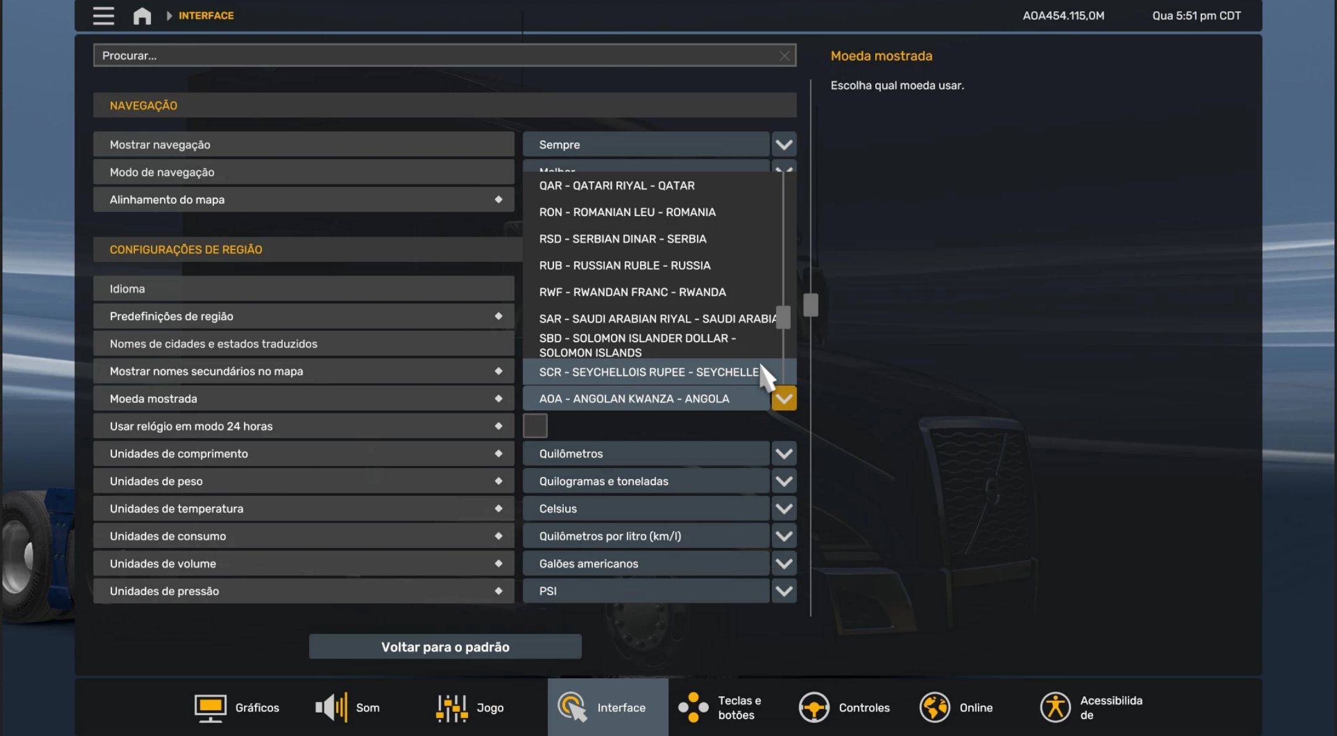This screenshot has height=736, width=1337.
Task: Click the currency list scrollbar handle
Action: [x=783, y=318]
